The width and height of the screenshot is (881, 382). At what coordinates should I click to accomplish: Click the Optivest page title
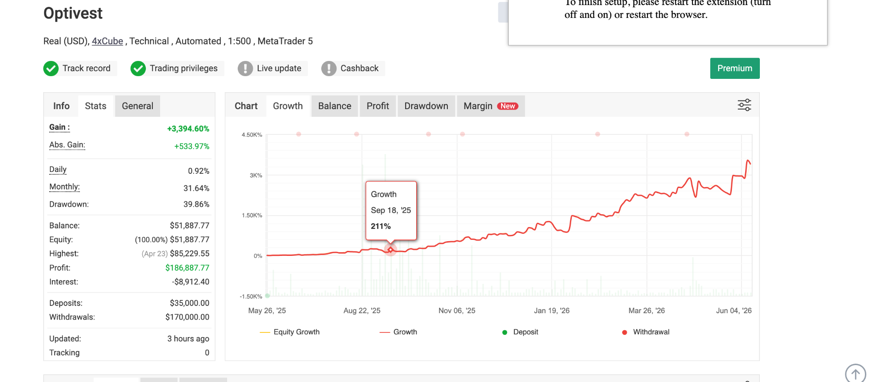(73, 13)
